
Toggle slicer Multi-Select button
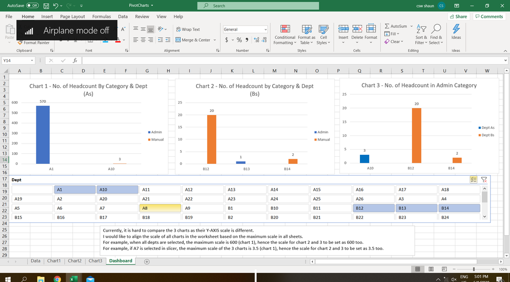coord(473,180)
